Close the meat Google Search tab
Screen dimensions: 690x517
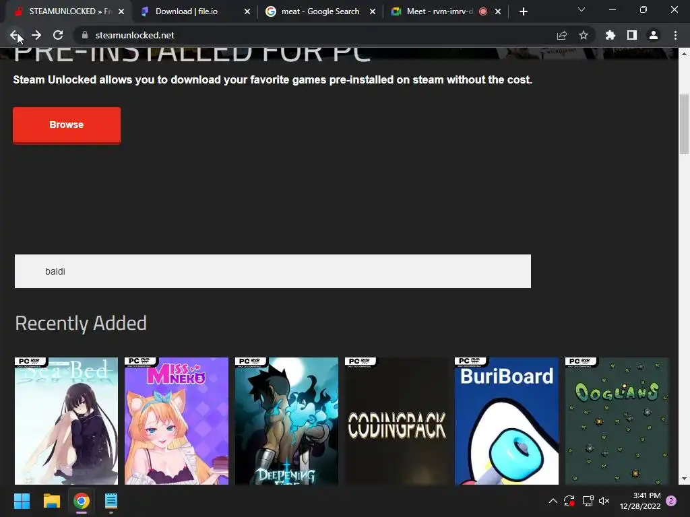pyautogui.click(x=373, y=11)
